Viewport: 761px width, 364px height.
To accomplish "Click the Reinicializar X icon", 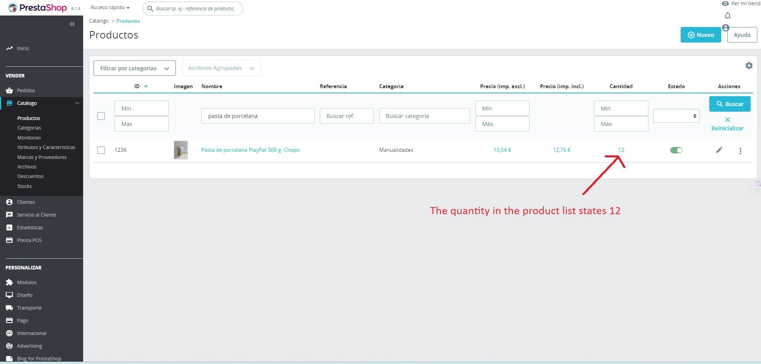I will coord(727,120).
